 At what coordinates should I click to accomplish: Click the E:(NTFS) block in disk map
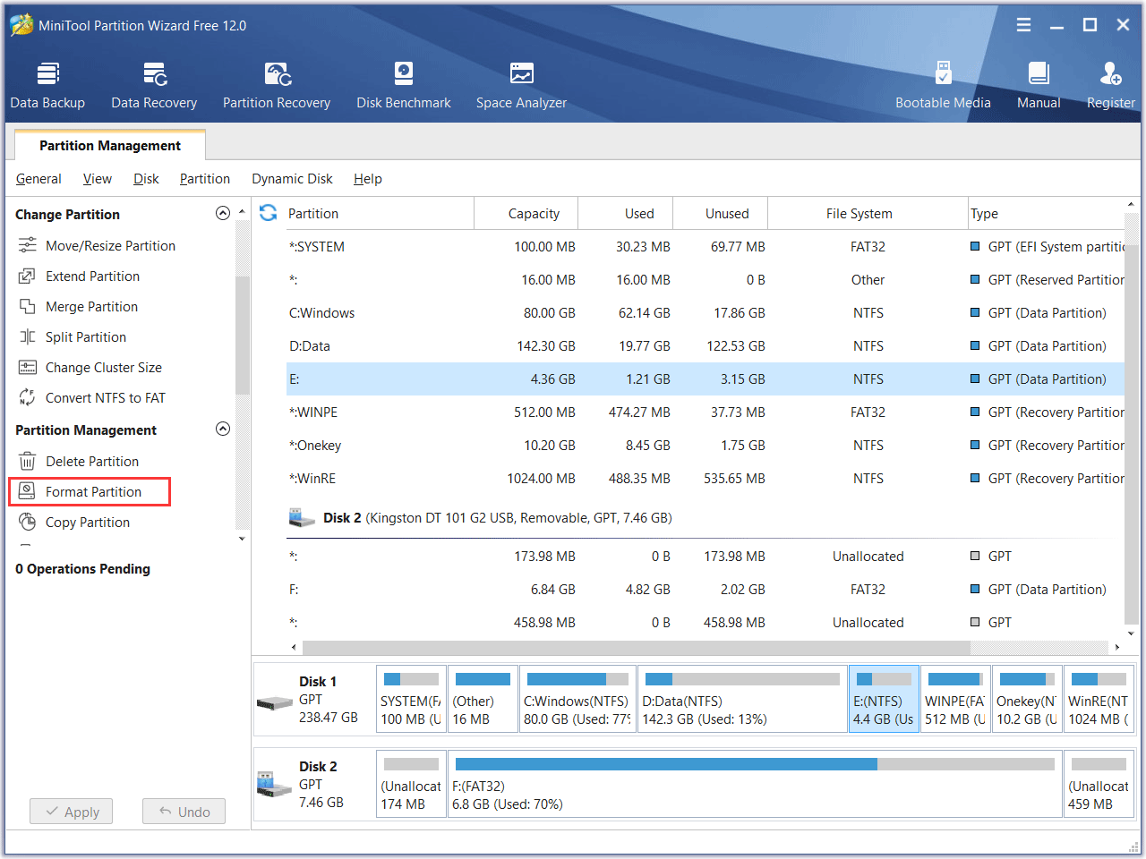[884, 699]
